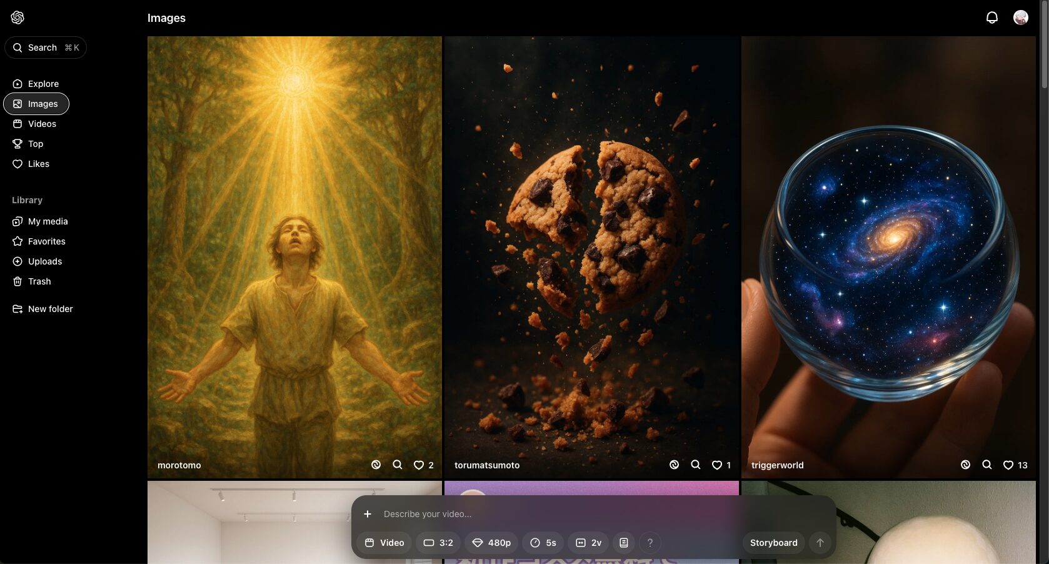Image resolution: width=1049 pixels, height=564 pixels.
Task: Open the 3:2 aspect ratio dropdown
Action: [x=438, y=543]
